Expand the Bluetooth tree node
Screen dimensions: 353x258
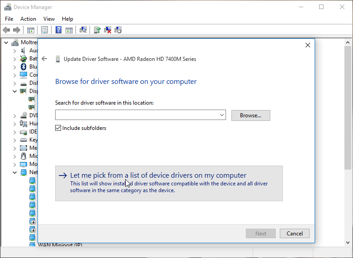pyautogui.click(x=14, y=67)
